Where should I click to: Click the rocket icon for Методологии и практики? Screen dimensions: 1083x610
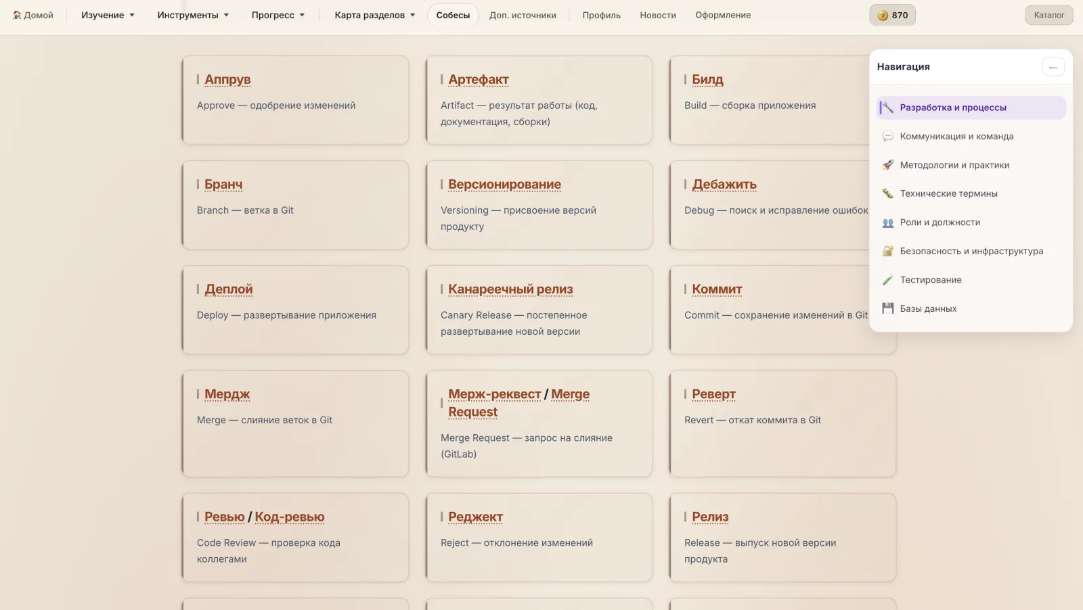coord(887,165)
